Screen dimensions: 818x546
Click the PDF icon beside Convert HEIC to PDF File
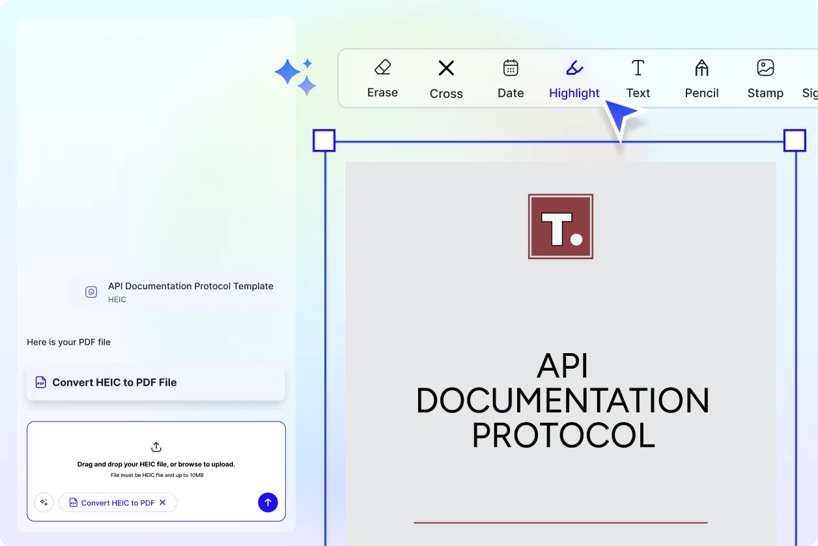40,382
